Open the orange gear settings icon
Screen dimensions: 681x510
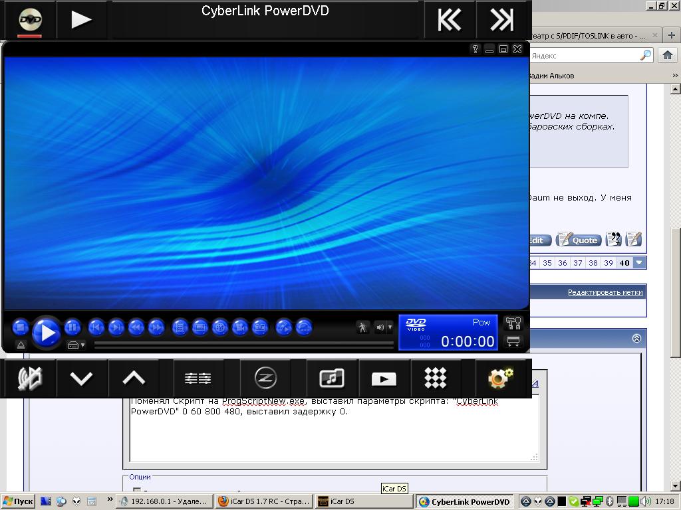pyautogui.click(x=499, y=379)
